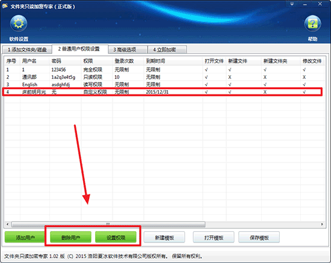Click horizontal scrollbar right arrow
This screenshot has width=331, height=263.
click(x=322, y=224)
